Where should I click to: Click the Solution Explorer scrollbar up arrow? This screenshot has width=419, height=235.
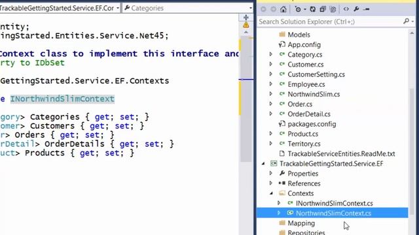click(x=412, y=33)
